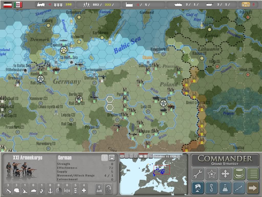This screenshot has height=197, width=262.
Task: Click the minimap magnifier zoom button
Action: pos(150,156)
